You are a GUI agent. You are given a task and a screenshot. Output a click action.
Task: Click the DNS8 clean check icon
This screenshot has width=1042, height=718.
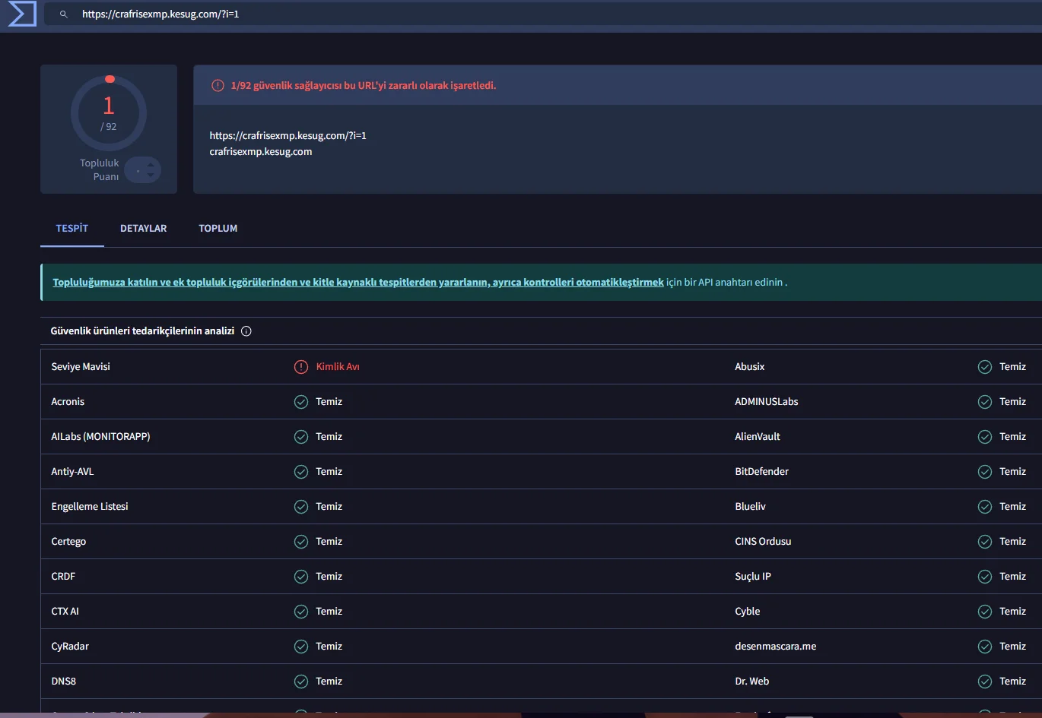[301, 682]
